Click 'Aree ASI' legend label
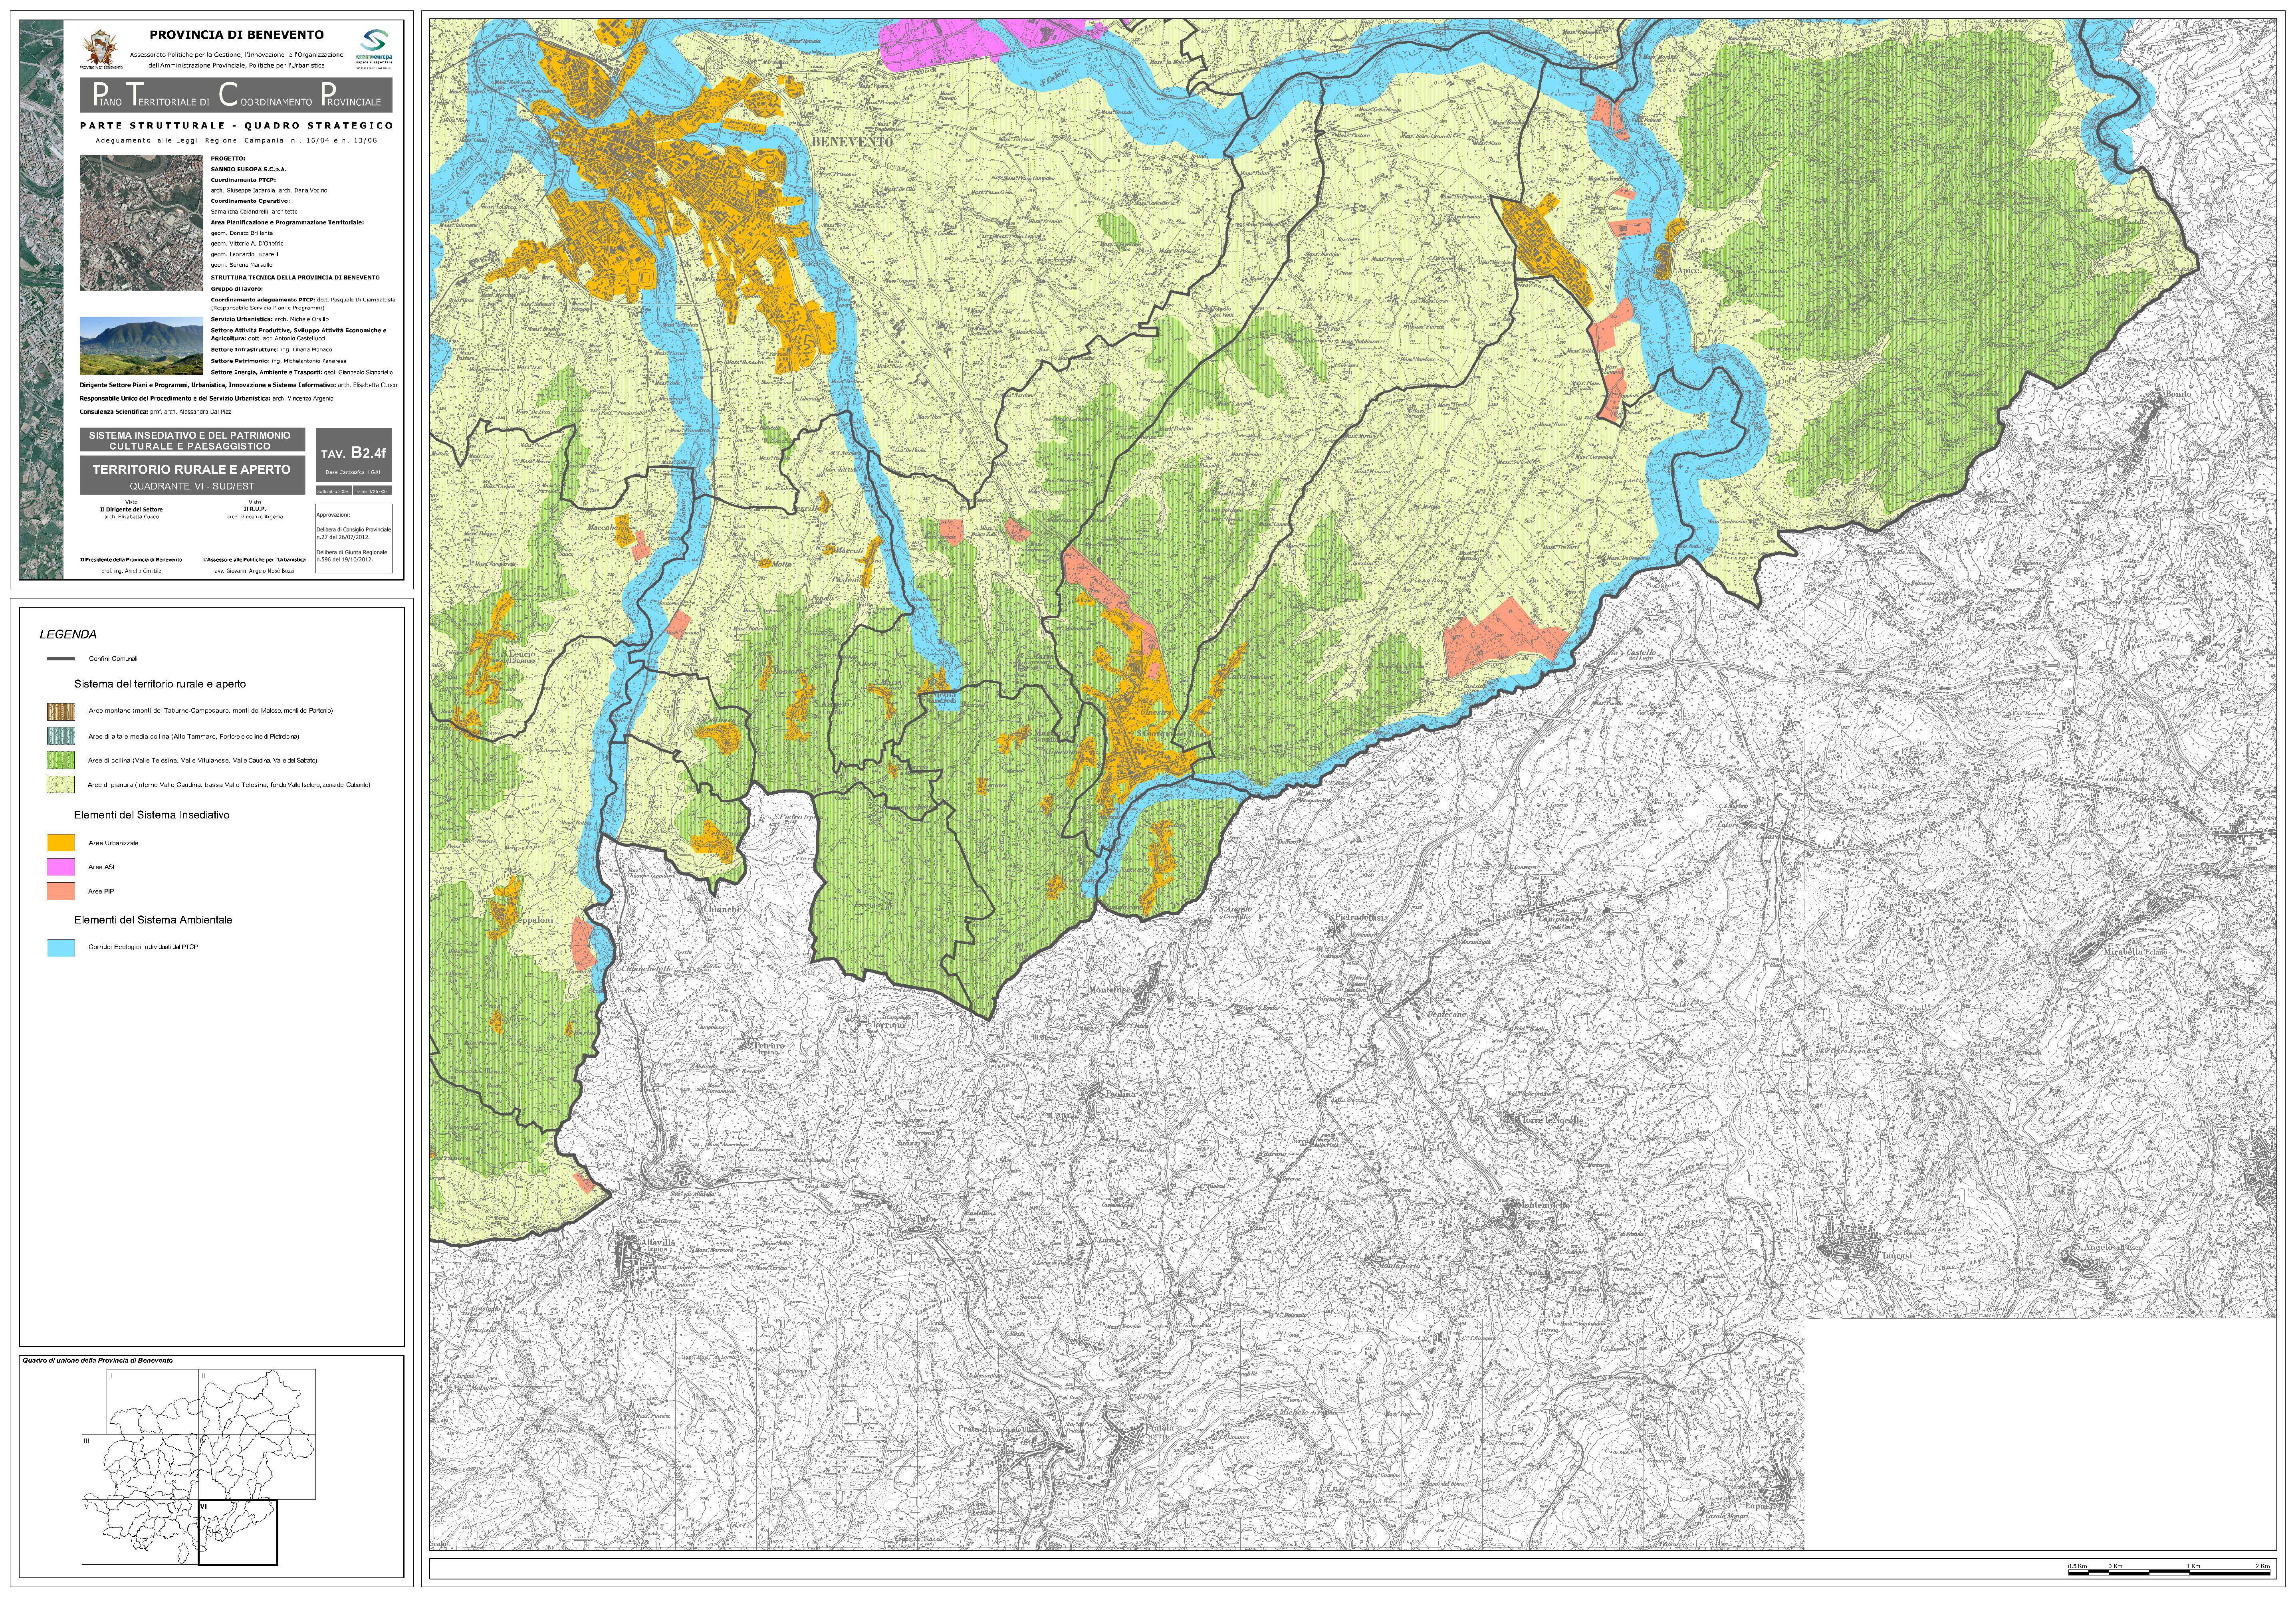Screen dimensions: 2296x1597 [102, 867]
